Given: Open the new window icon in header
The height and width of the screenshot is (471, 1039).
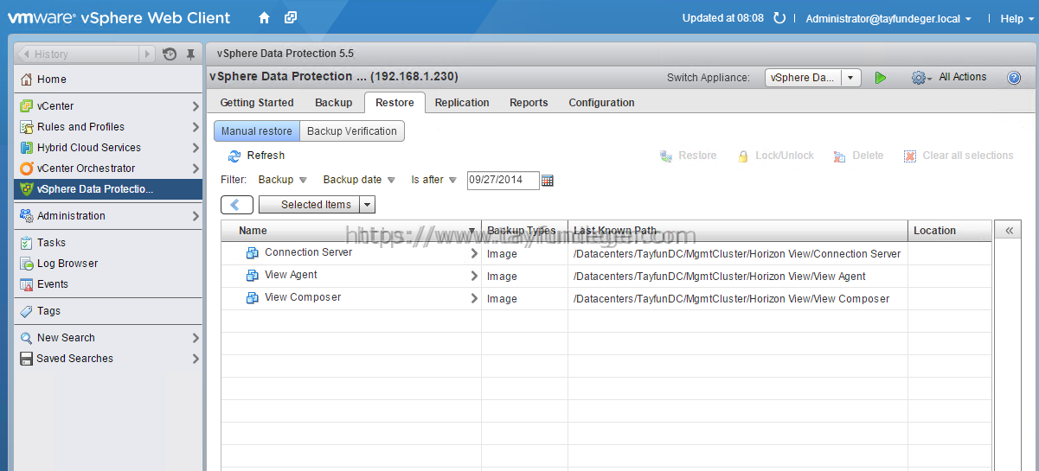Looking at the screenshot, I should point(291,17).
